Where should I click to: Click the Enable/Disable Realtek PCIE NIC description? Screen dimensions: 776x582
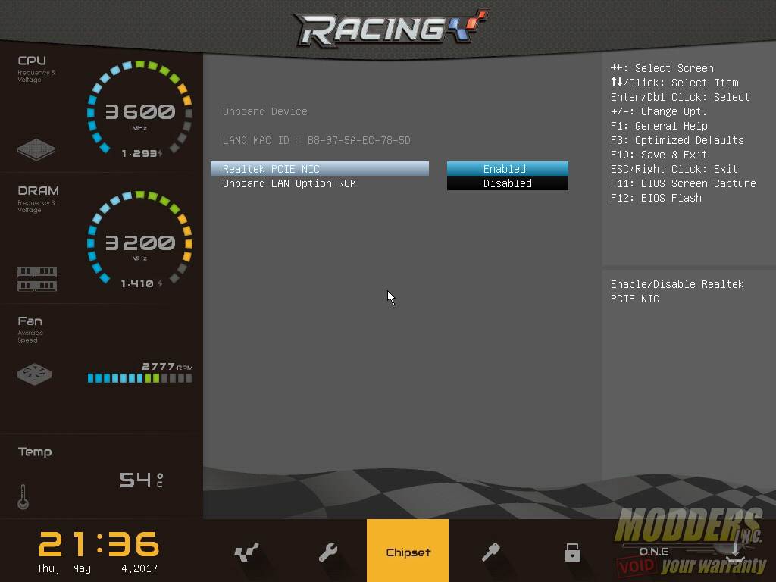point(677,292)
